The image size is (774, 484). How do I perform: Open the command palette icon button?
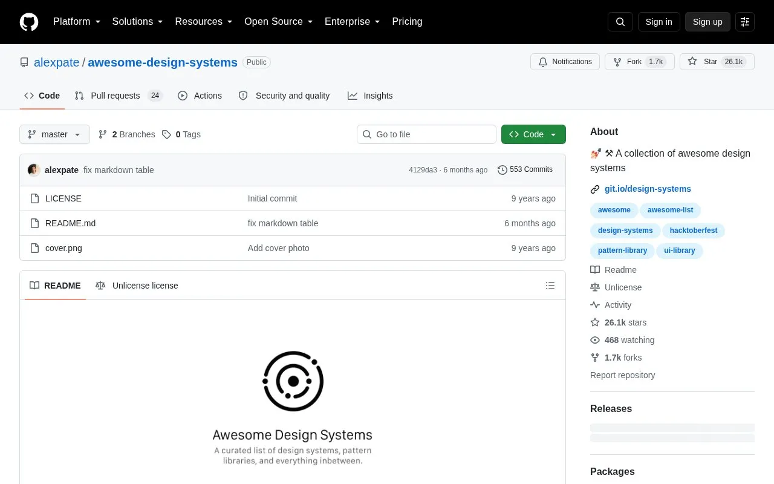click(745, 22)
